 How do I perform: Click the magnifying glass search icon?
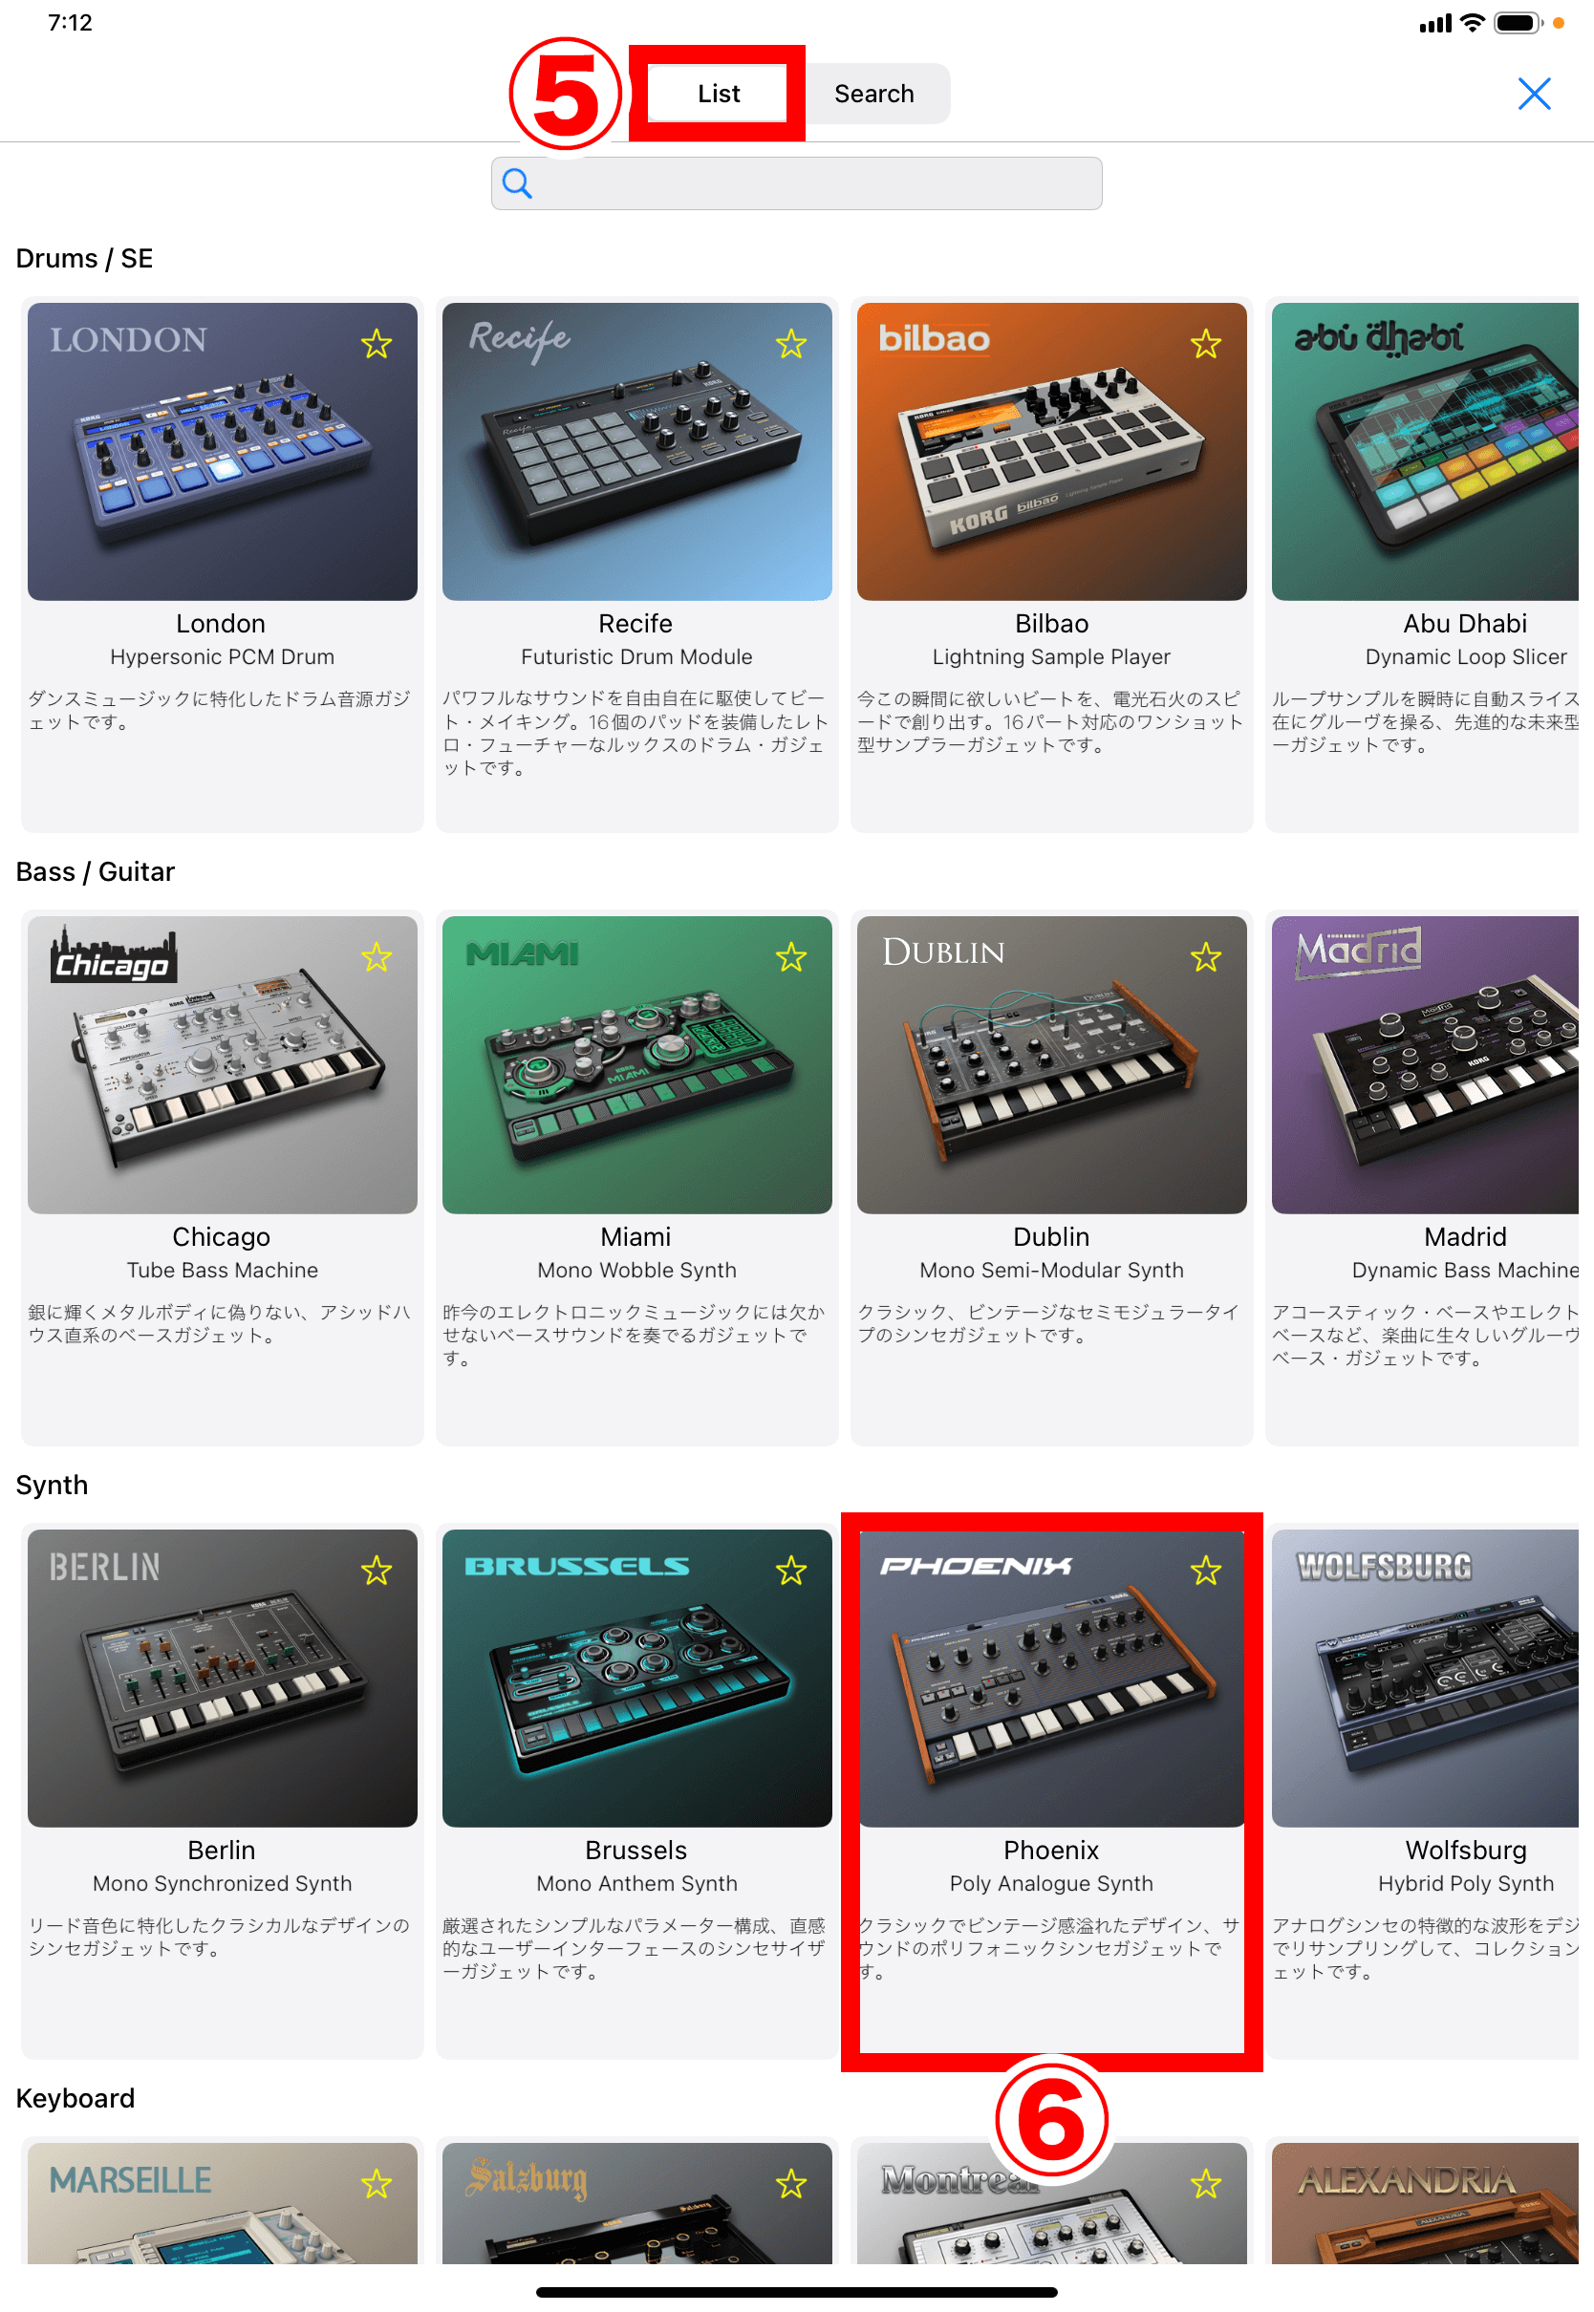tap(516, 183)
